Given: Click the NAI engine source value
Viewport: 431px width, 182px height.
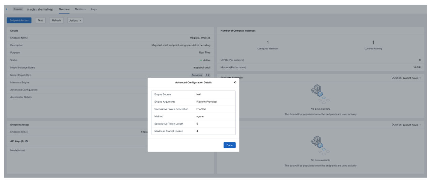Looking at the screenshot, I should pyautogui.click(x=198, y=94).
